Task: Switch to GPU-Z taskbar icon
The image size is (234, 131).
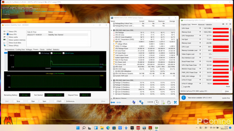Action: 156,128
